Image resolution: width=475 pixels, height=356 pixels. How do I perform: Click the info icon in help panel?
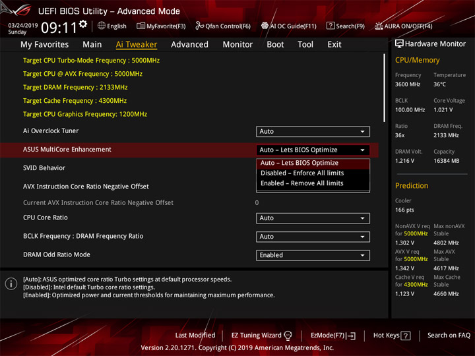(11, 283)
